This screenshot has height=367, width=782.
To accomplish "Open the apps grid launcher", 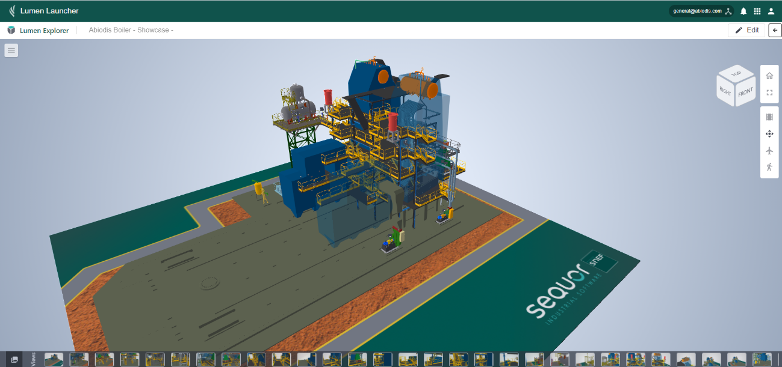I will click(757, 11).
